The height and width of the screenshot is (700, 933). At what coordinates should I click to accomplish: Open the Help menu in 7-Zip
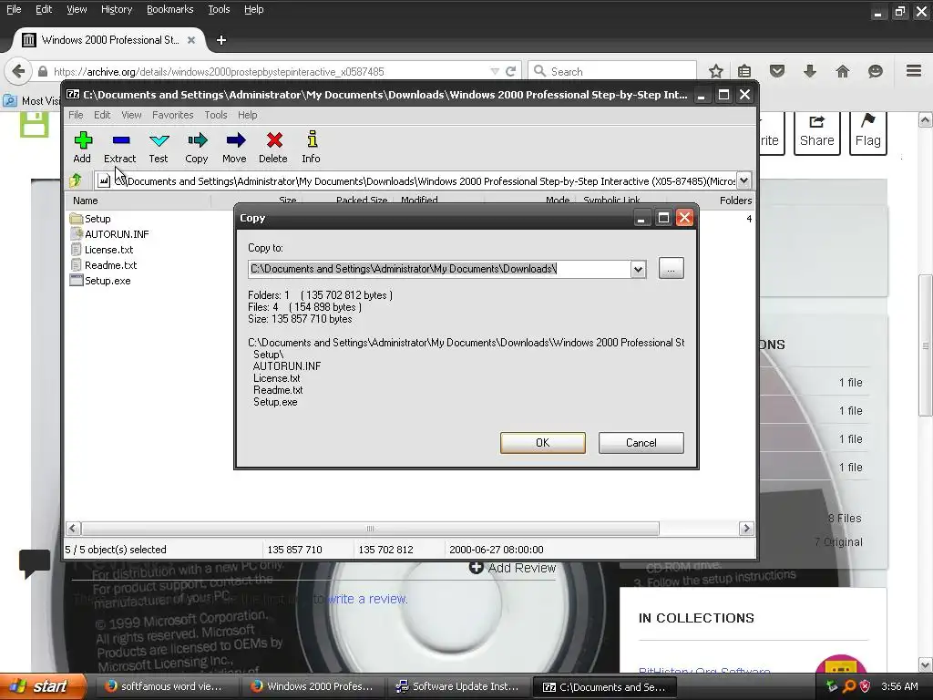point(248,115)
